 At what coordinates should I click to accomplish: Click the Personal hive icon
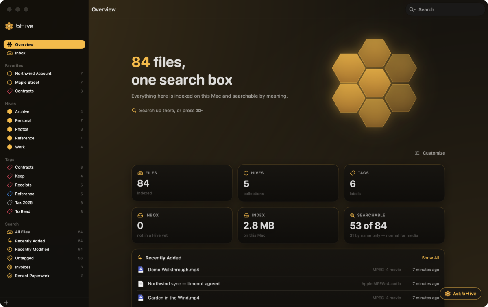pyautogui.click(x=10, y=120)
